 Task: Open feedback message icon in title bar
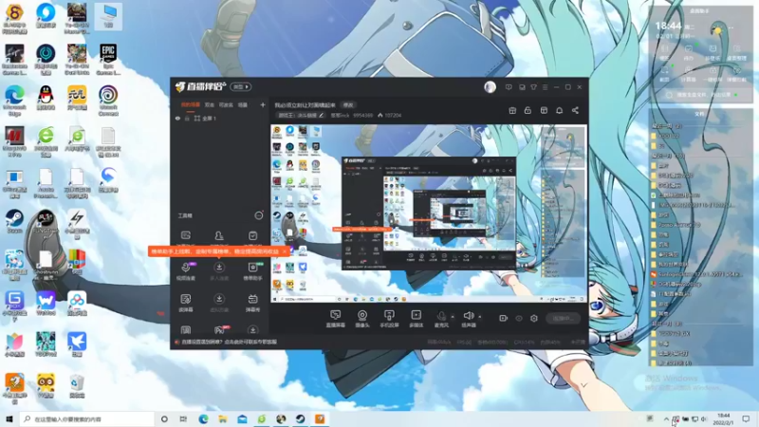pyautogui.click(x=509, y=87)
